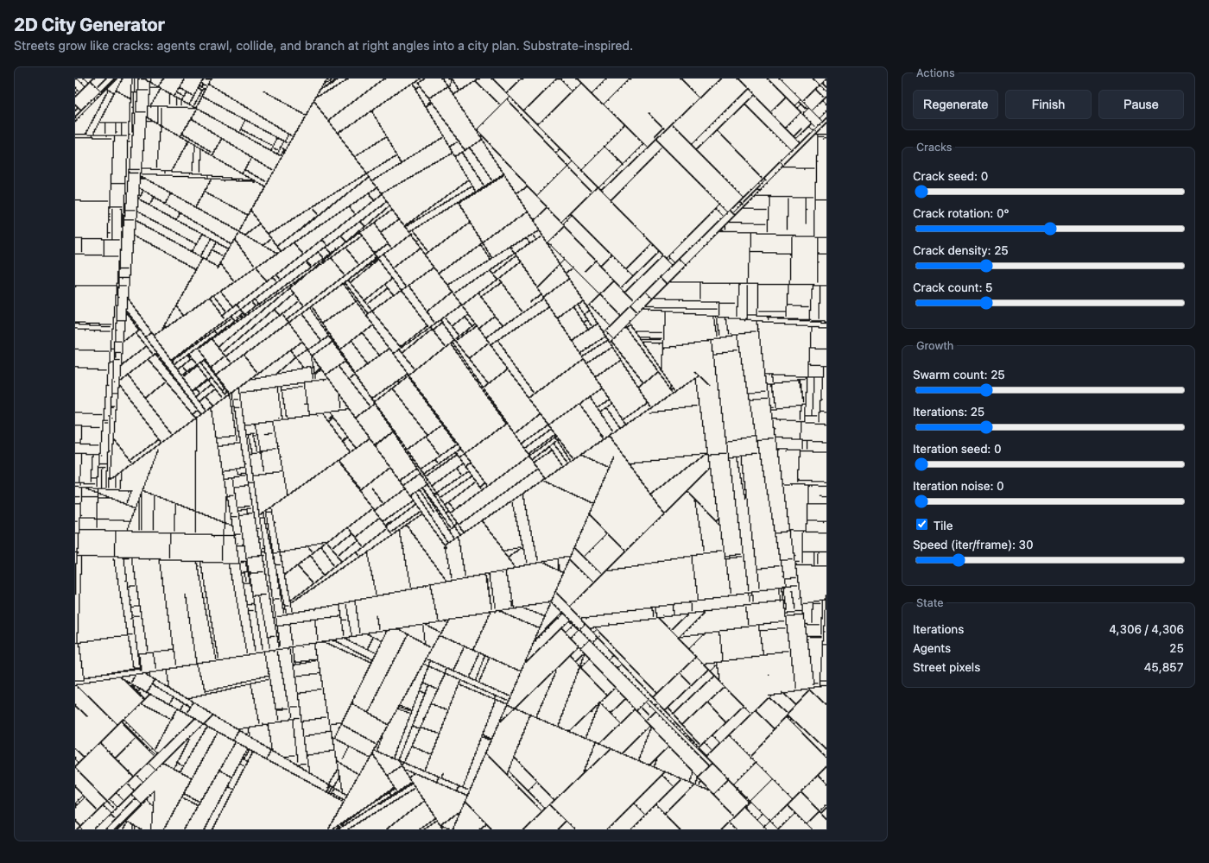Click the Iteration seed: 0 label
The image size is (1209, 863).
pos(957,449)
